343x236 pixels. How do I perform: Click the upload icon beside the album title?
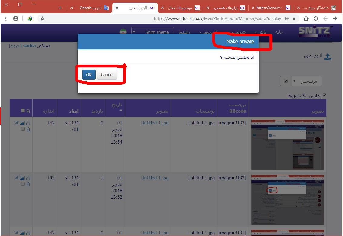point(328,57)
